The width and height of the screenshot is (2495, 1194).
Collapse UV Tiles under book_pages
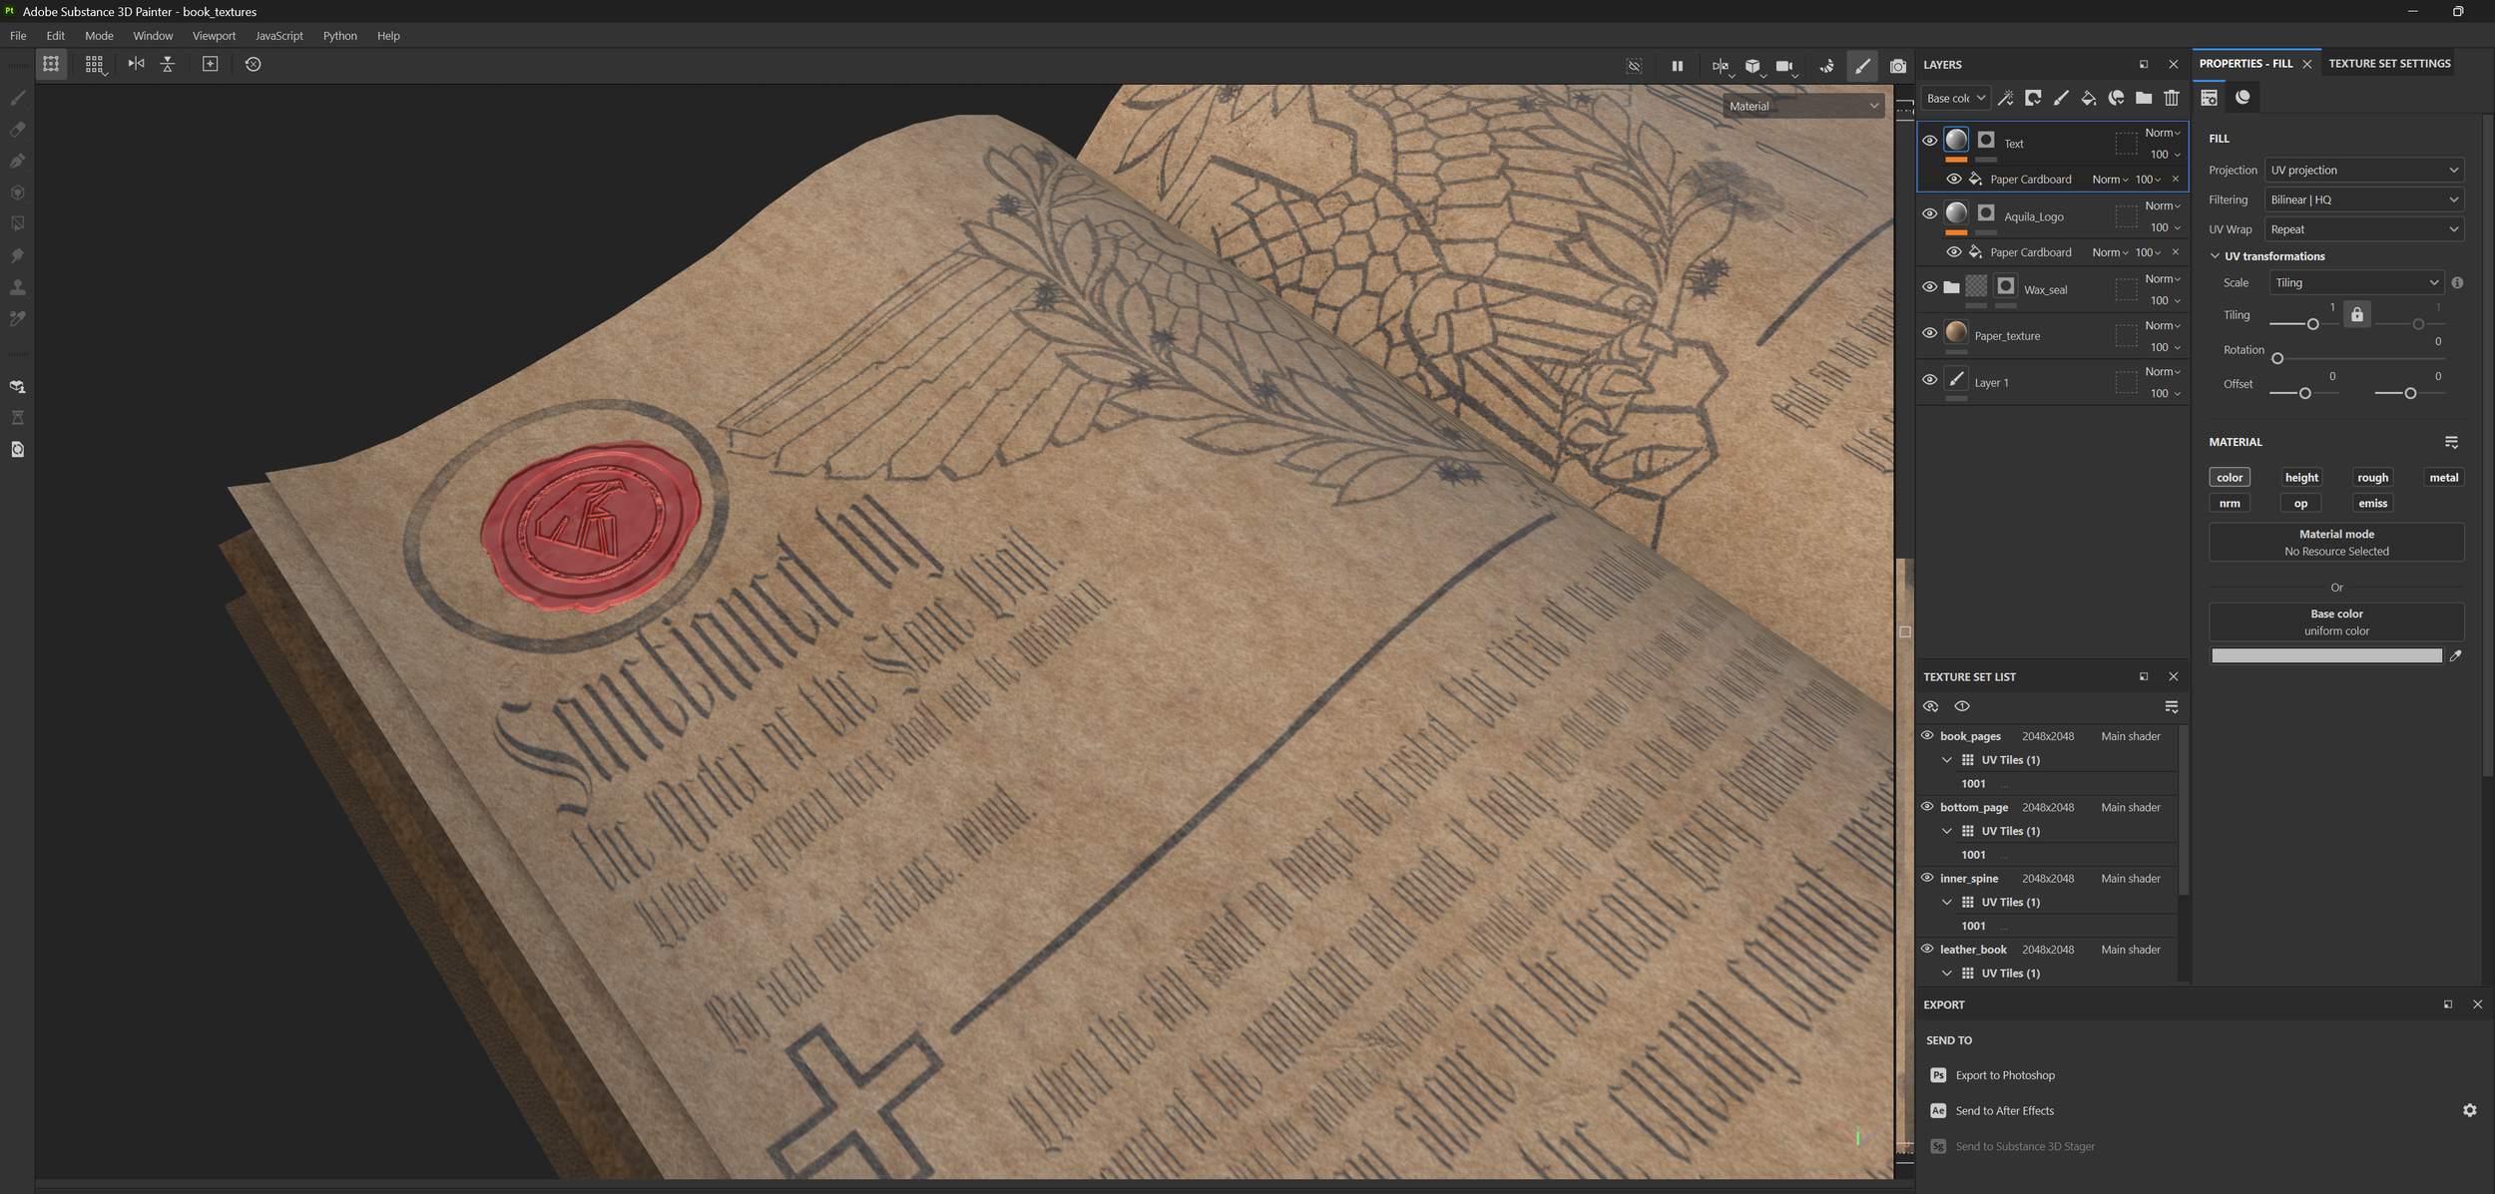point(1946,760)
